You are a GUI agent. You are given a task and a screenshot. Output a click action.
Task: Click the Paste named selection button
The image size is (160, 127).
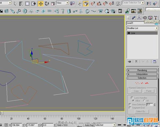point(149,91)
